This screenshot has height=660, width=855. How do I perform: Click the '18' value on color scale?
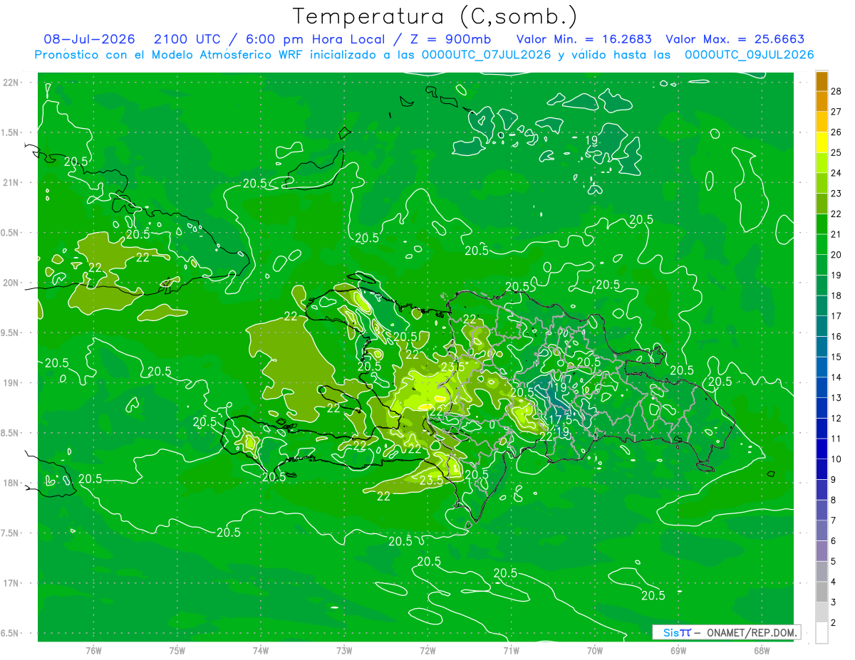click(836, 295)
